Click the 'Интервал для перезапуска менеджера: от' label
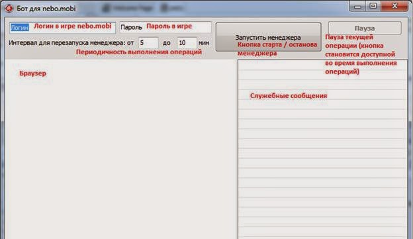The width and height of the screenshot is (413, 239). (x=71, y=42)
